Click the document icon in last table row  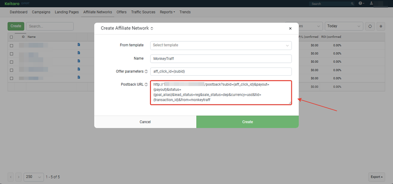[79, 77]
